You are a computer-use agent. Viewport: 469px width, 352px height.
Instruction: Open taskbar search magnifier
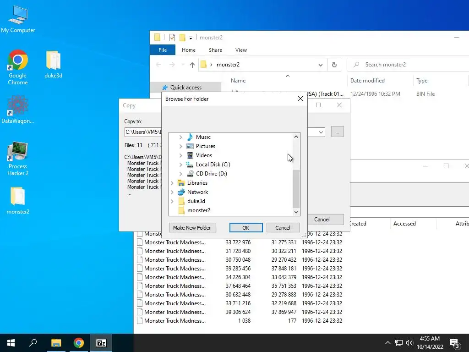coord(33,343)
